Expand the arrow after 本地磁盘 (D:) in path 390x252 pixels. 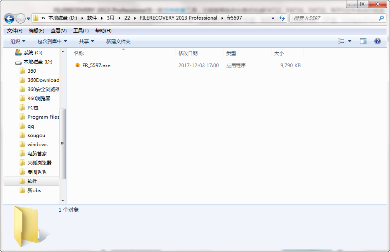82,18
